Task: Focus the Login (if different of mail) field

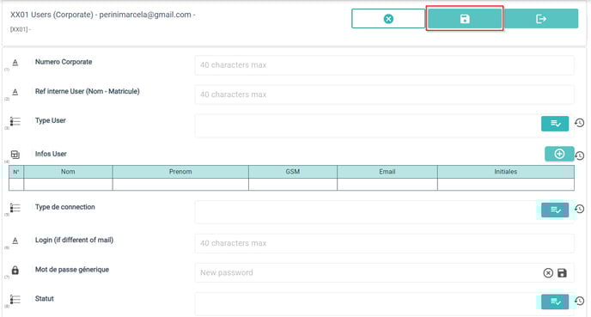Action: [x=385, y=243]
